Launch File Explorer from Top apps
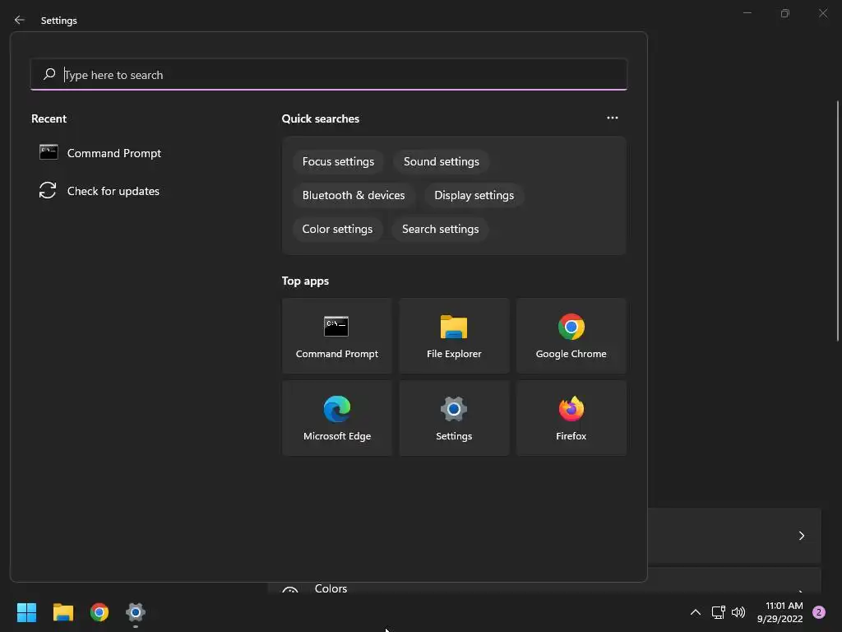The width and height of the screenshot is (842, 632). pos(454,336)
